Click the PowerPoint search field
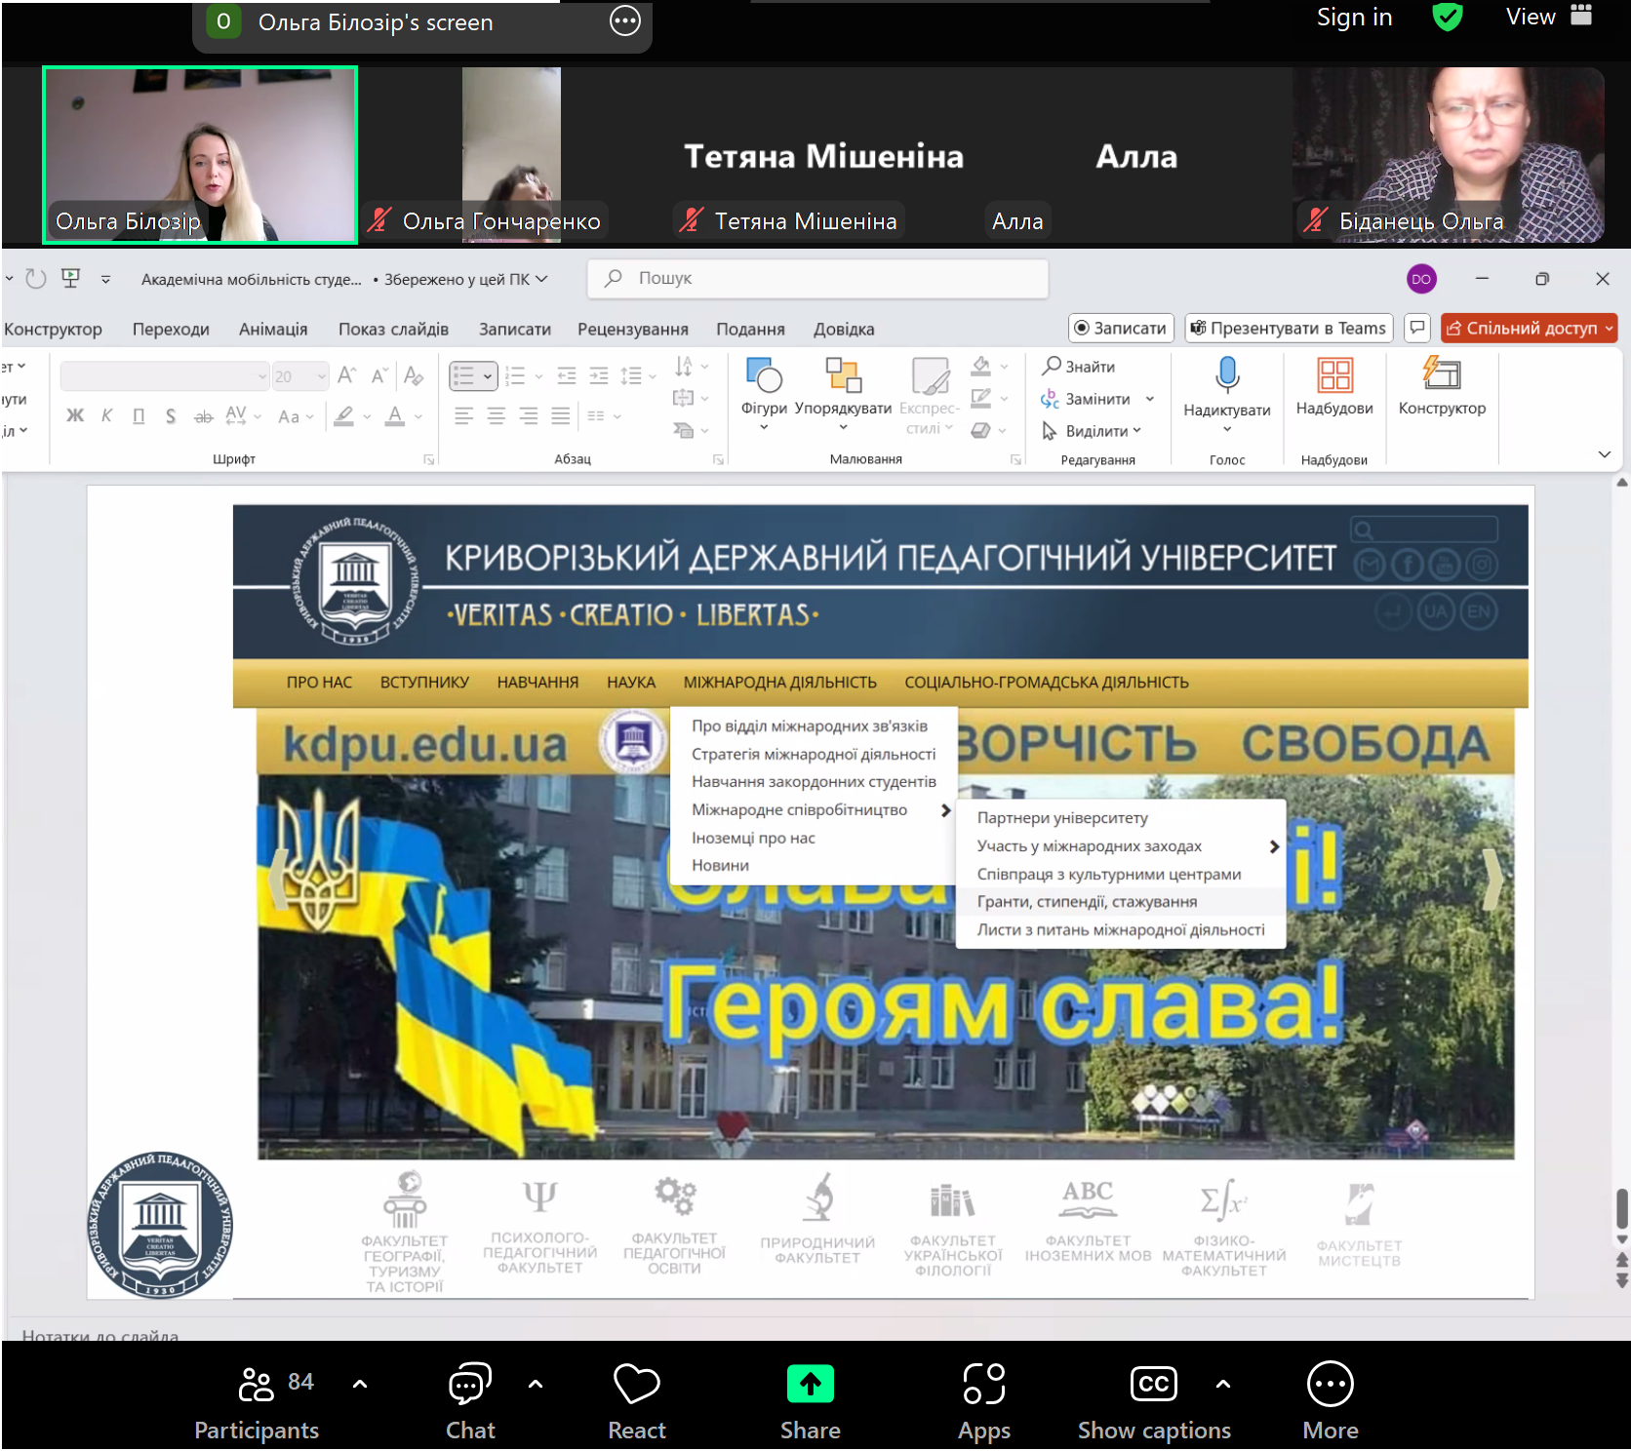 click(817, 279)
